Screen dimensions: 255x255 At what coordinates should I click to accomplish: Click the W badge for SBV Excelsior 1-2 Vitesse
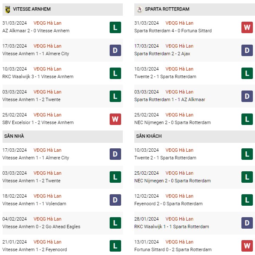click(115, 119)
